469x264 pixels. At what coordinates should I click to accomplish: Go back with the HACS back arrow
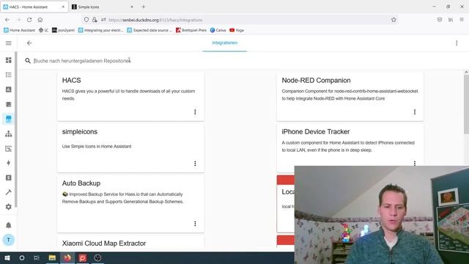(x=29, y=43)
